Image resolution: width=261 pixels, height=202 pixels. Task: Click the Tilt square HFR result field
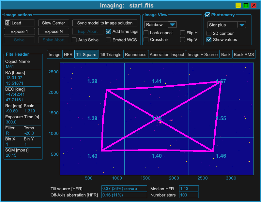124,189
